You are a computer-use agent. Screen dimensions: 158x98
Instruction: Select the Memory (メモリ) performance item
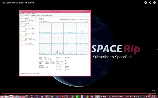click(28, 25)
